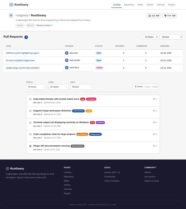Open the Newest pull request sort dropdown

coord(171,37)
